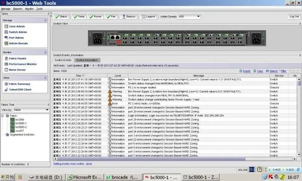Click the Power status button
The width and height of the screenshot is (302, 181).
pos(95,17)
